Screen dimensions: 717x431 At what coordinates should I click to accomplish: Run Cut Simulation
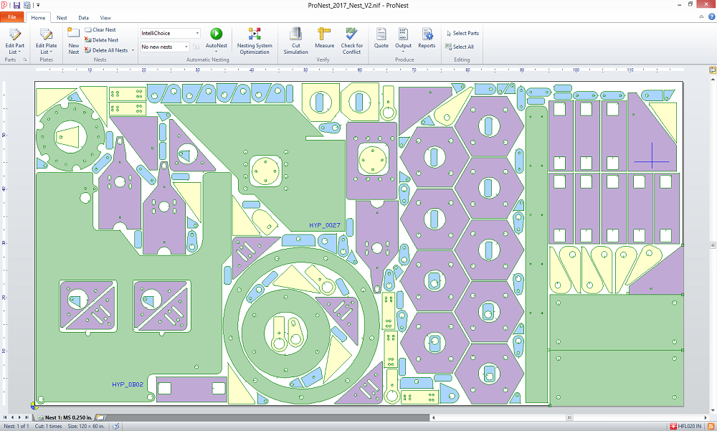[x=295, y=40]
